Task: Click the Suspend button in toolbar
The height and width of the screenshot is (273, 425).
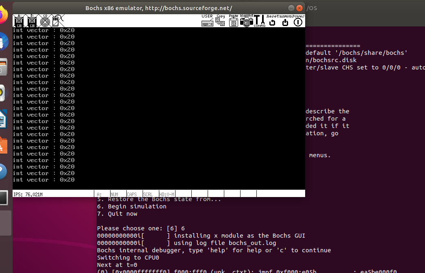Action: (x=285, y=21)
